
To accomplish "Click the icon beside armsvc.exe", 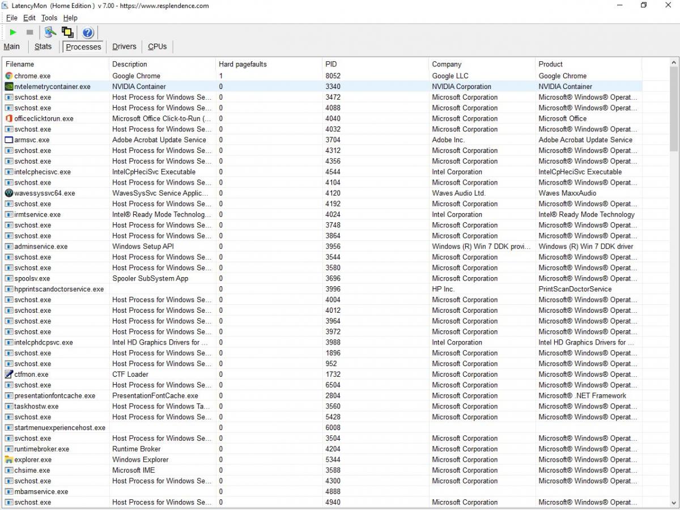I will [x=9, y=140].
